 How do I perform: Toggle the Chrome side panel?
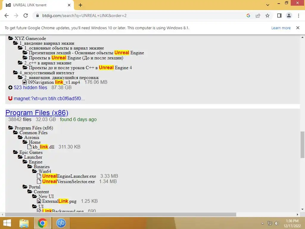pyautogui.click(x=279, y=16)
